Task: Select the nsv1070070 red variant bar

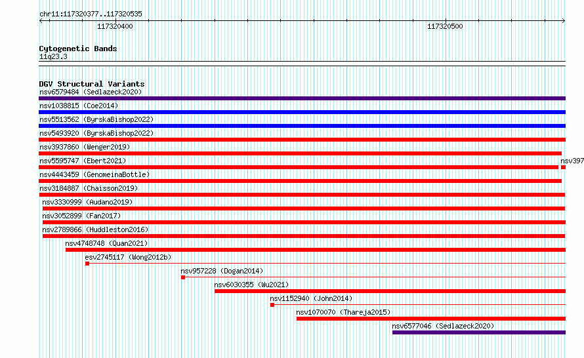Action: (x=431, y=319)
